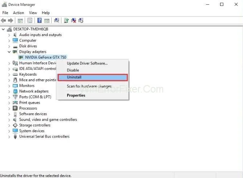
Task: Click the Storage controllers icon
Action: [15, 125]
